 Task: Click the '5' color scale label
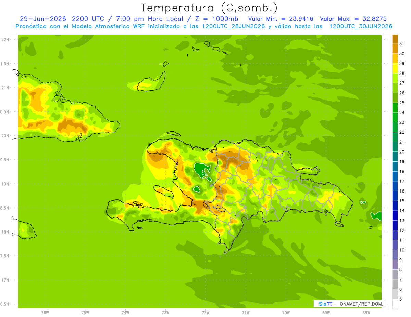[x=401, y=299]
